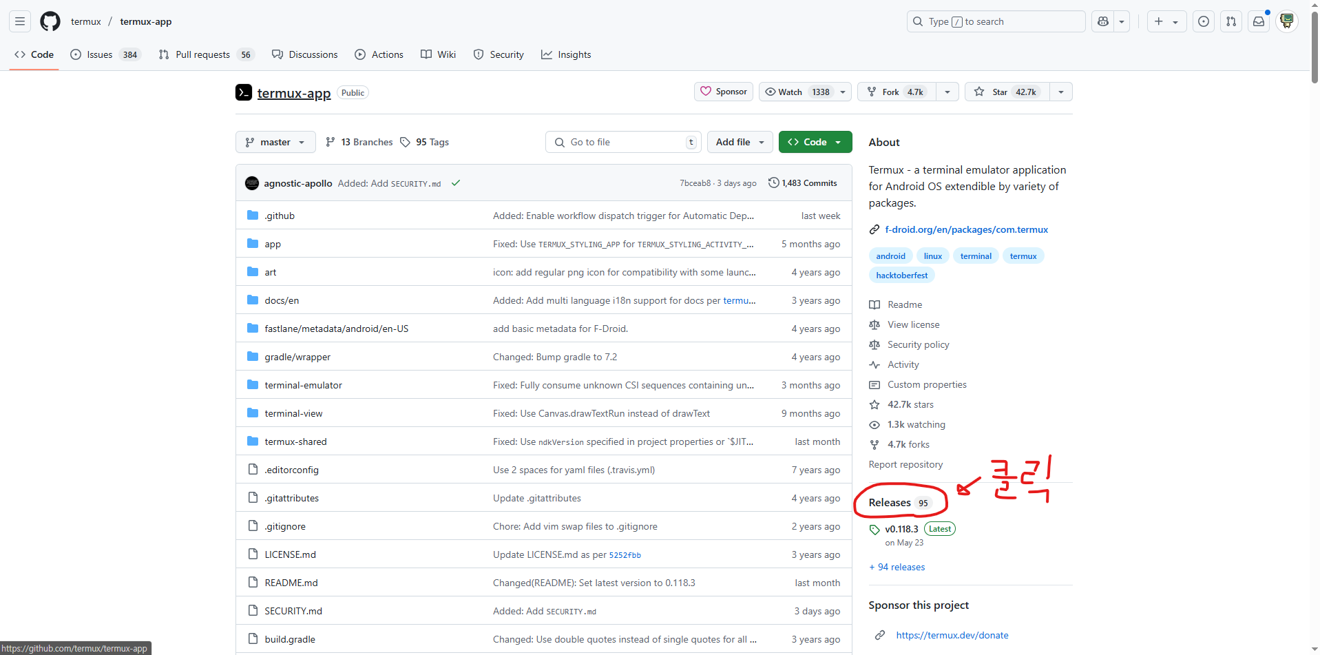Image resolution: width=1320 pixels, height=655 pixels.
Task: Select the linux topic tag
Action: tap(933, 256)
